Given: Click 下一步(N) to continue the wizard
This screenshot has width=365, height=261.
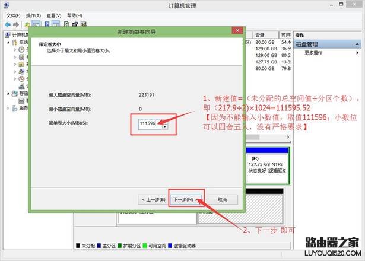Looking at the screenshot, I should (x=186, y=199).
